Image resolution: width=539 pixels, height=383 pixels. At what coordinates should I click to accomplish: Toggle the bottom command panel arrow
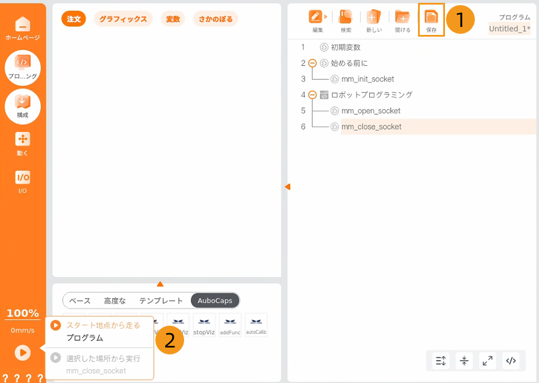[160, 284]
